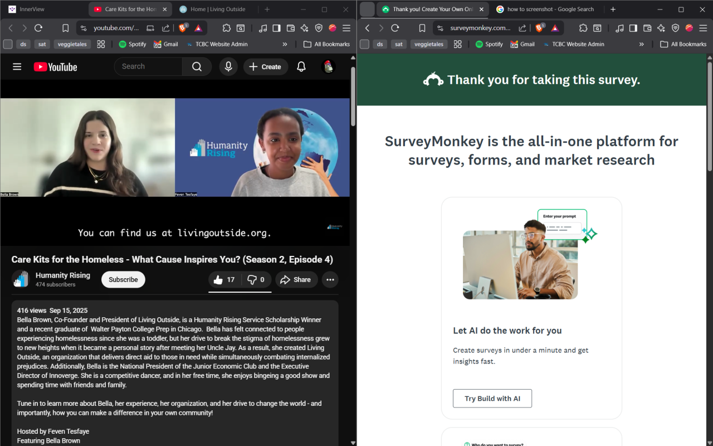
Task: Open Brave VPN shield in SurveyMonkey window
Action: [675, 28]
